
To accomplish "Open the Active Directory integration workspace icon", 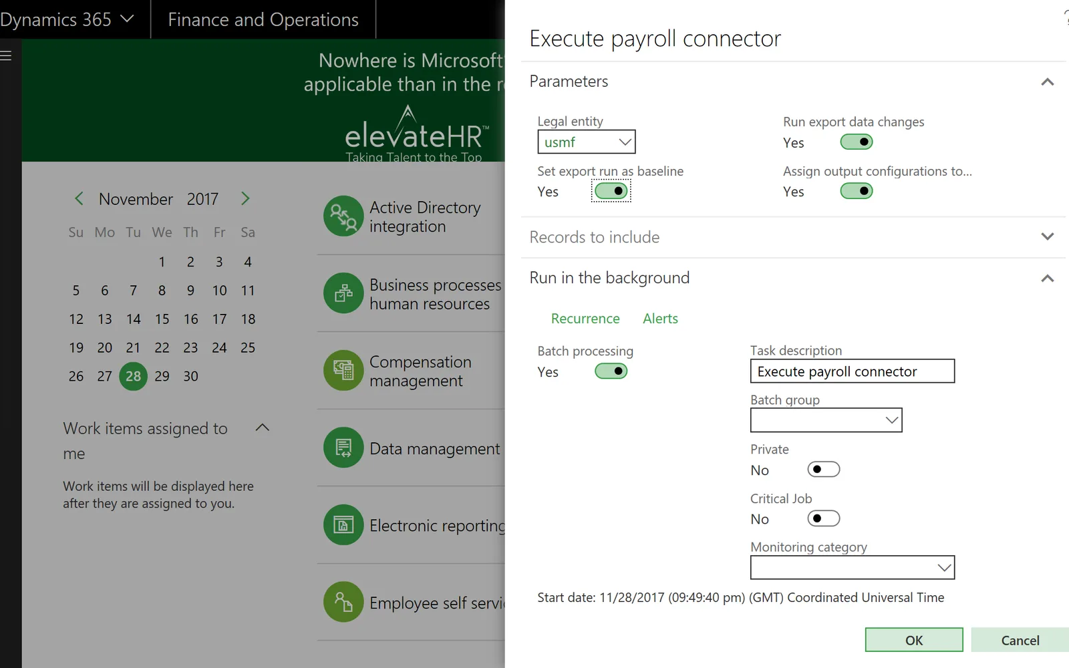I will click(x=343, y=216).
